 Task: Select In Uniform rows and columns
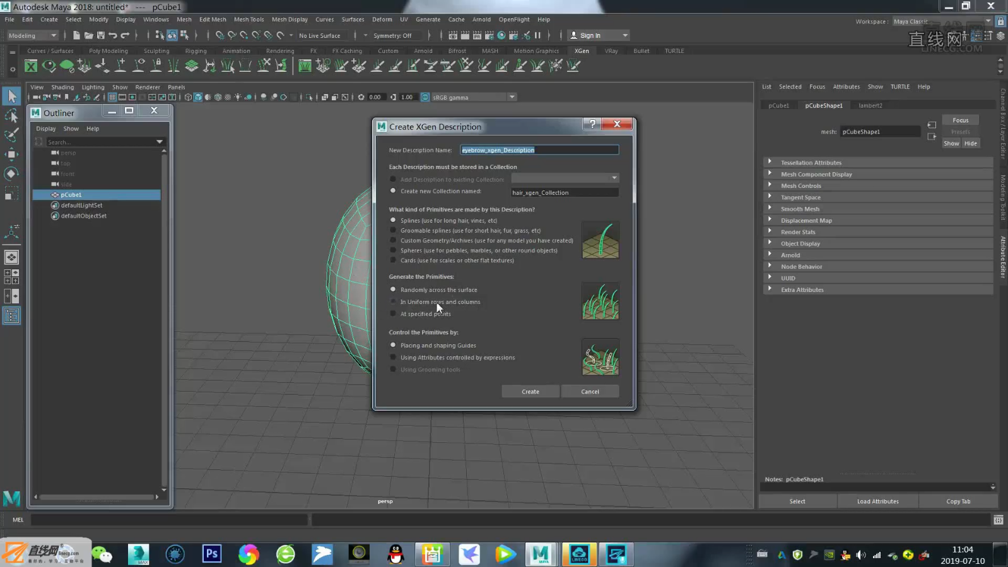pyautogui.click(x=393, y=301)
